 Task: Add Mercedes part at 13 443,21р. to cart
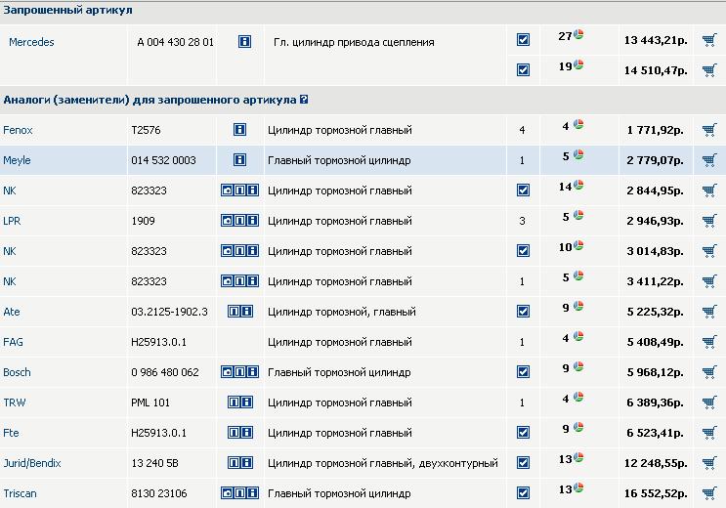click(708, 40)
